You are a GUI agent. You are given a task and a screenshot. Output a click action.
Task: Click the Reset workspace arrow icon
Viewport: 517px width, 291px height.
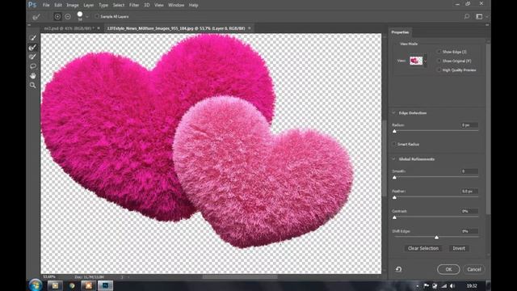click(x=398, y=269)
